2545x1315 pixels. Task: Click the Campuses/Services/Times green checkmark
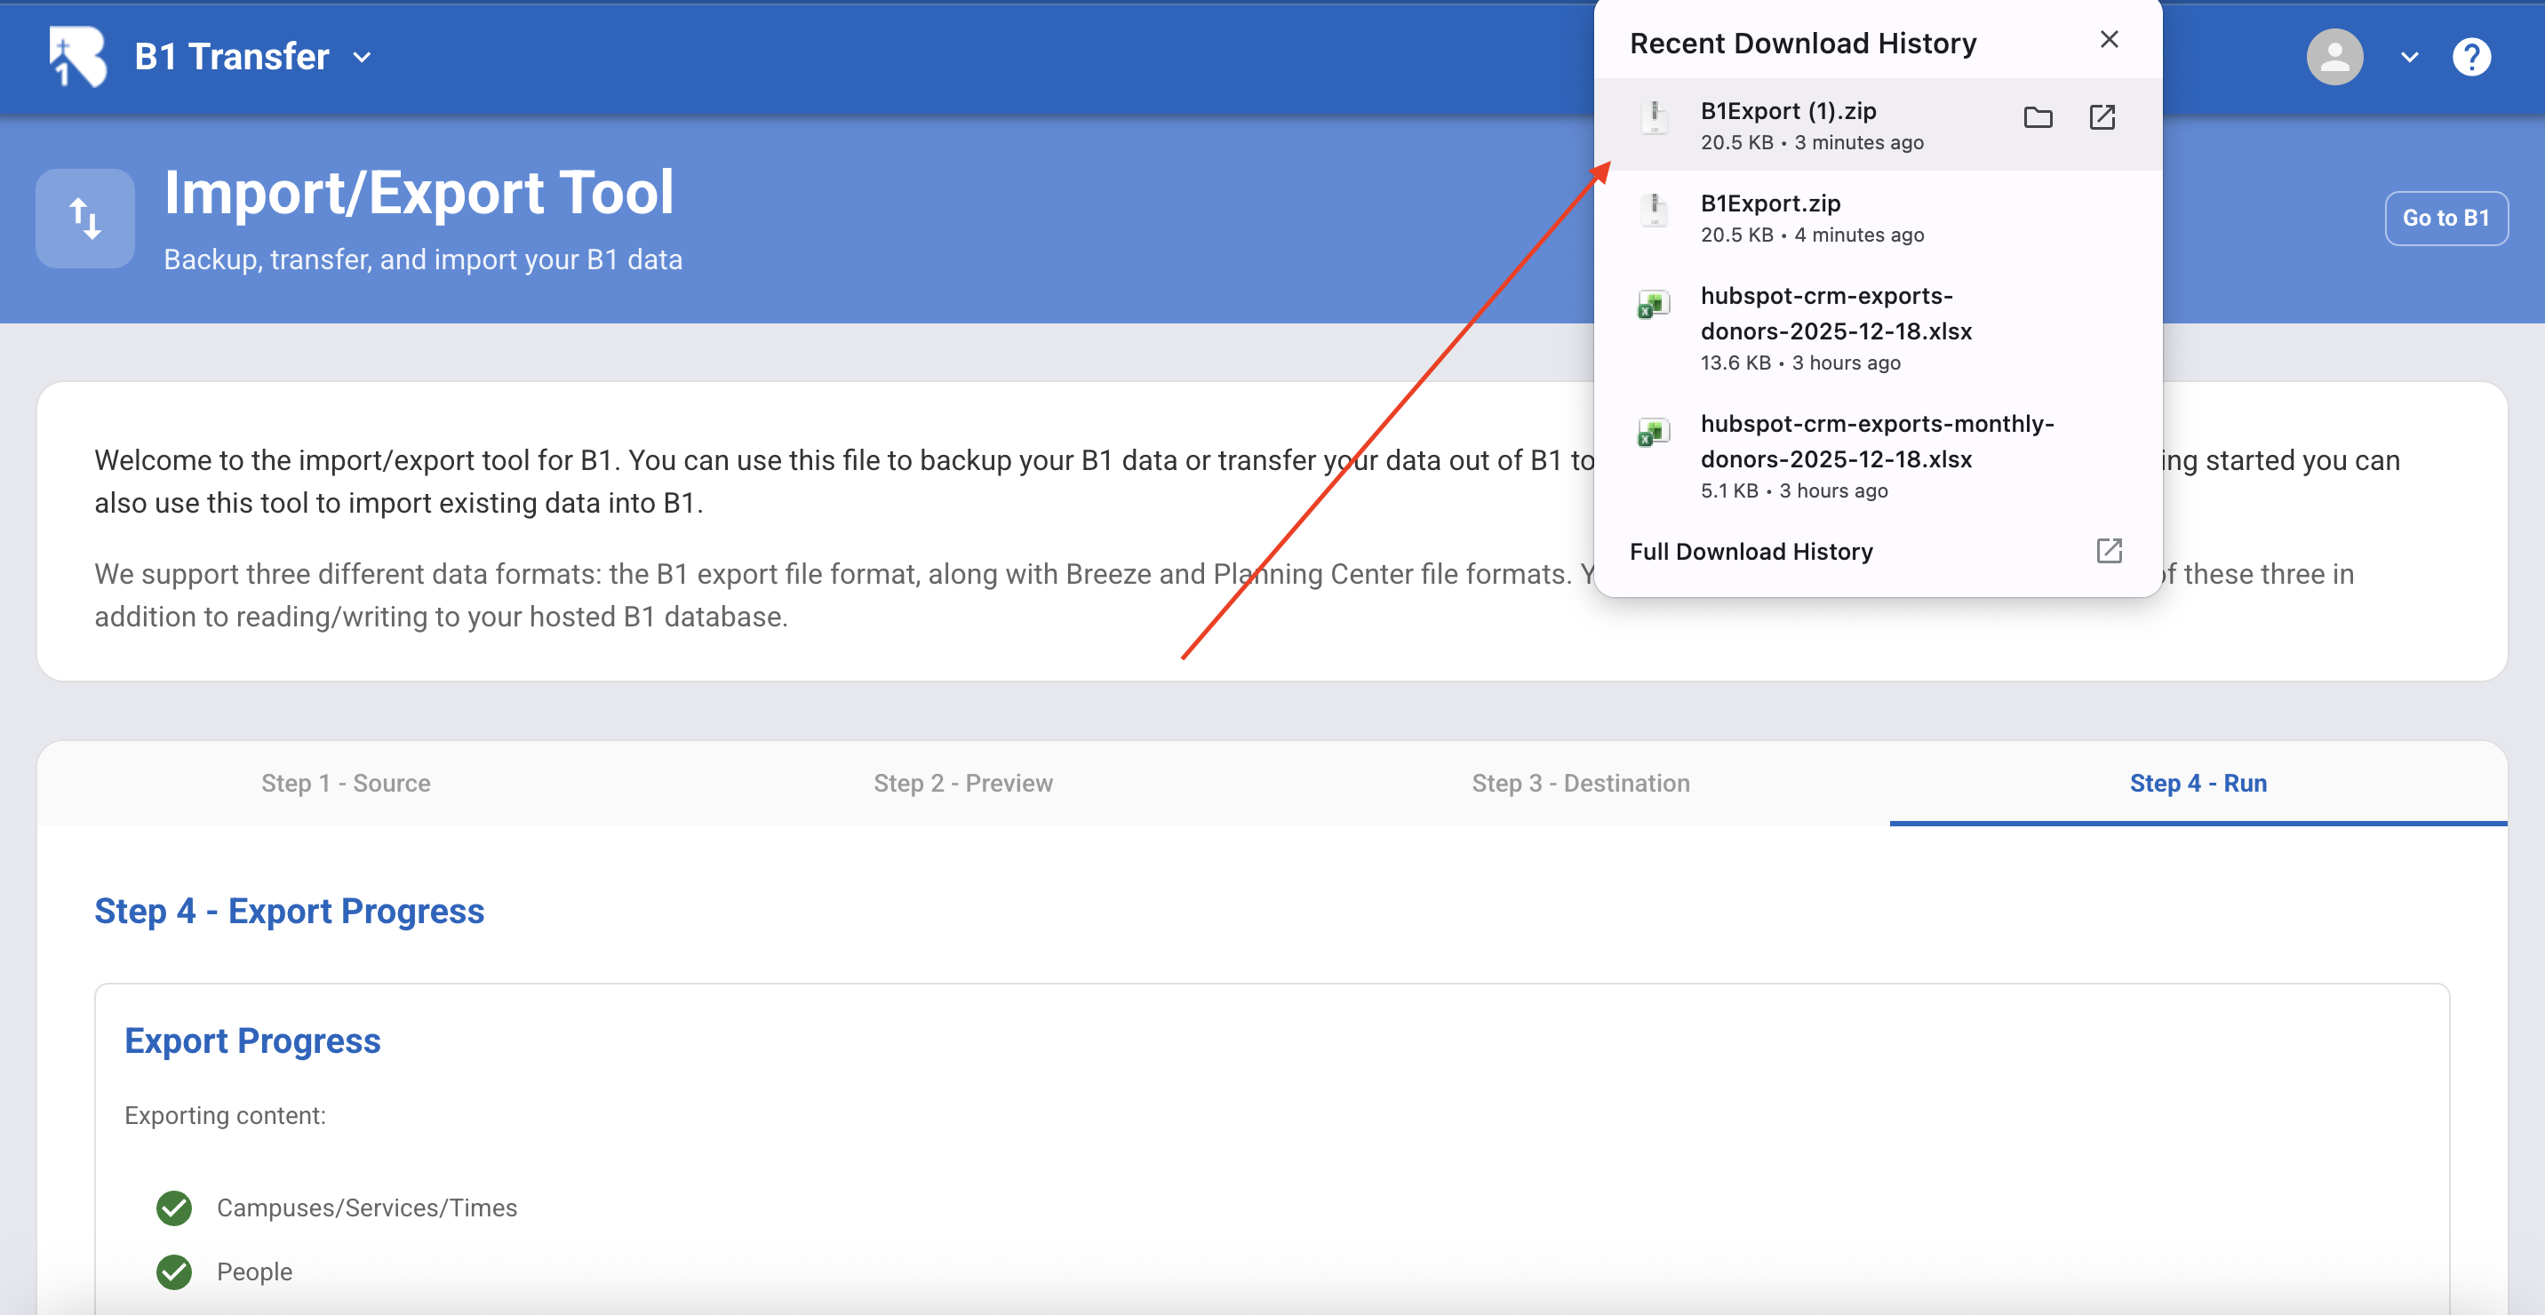click(174, 1207)
